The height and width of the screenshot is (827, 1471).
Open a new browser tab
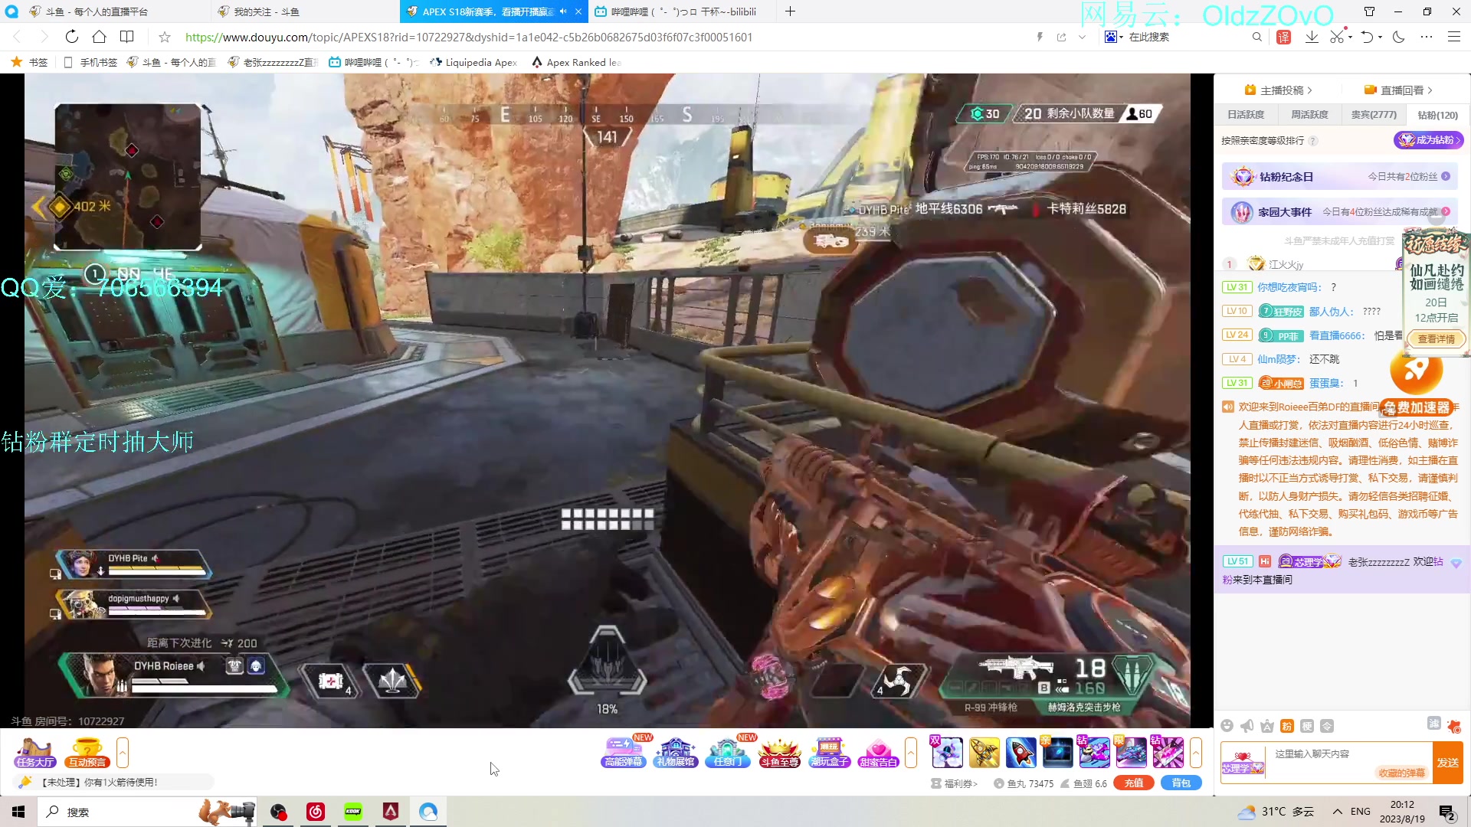(790, 11)
